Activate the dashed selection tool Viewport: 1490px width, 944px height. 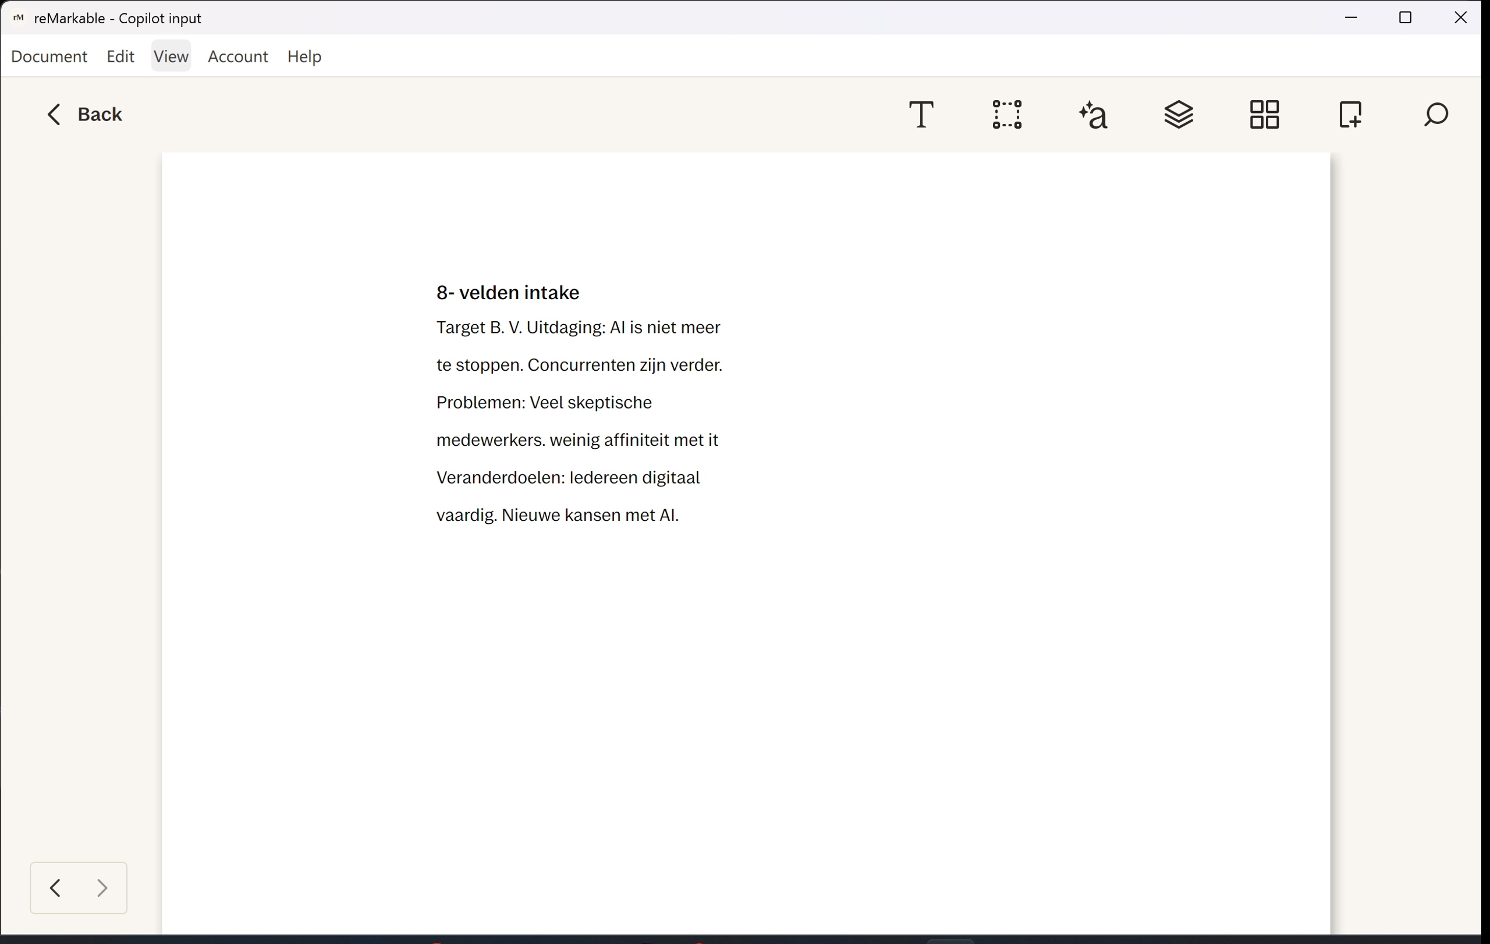(x=1007, y=115)
